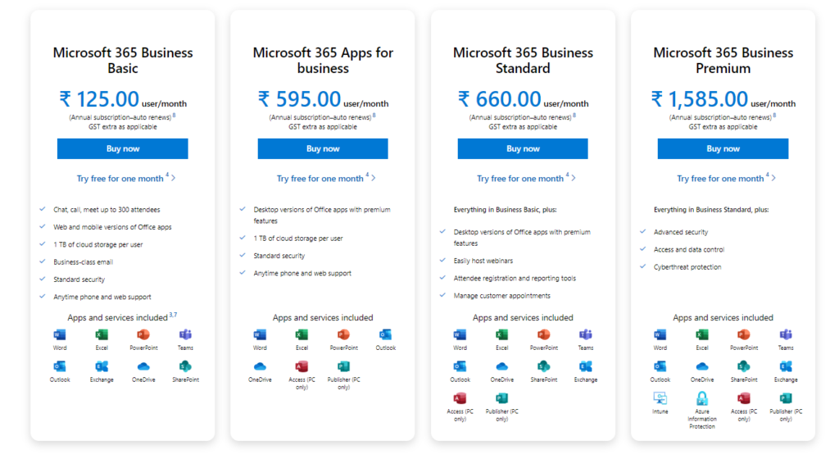
Task: Click the Excel icon in Apps for business
Action: point(302,334)
